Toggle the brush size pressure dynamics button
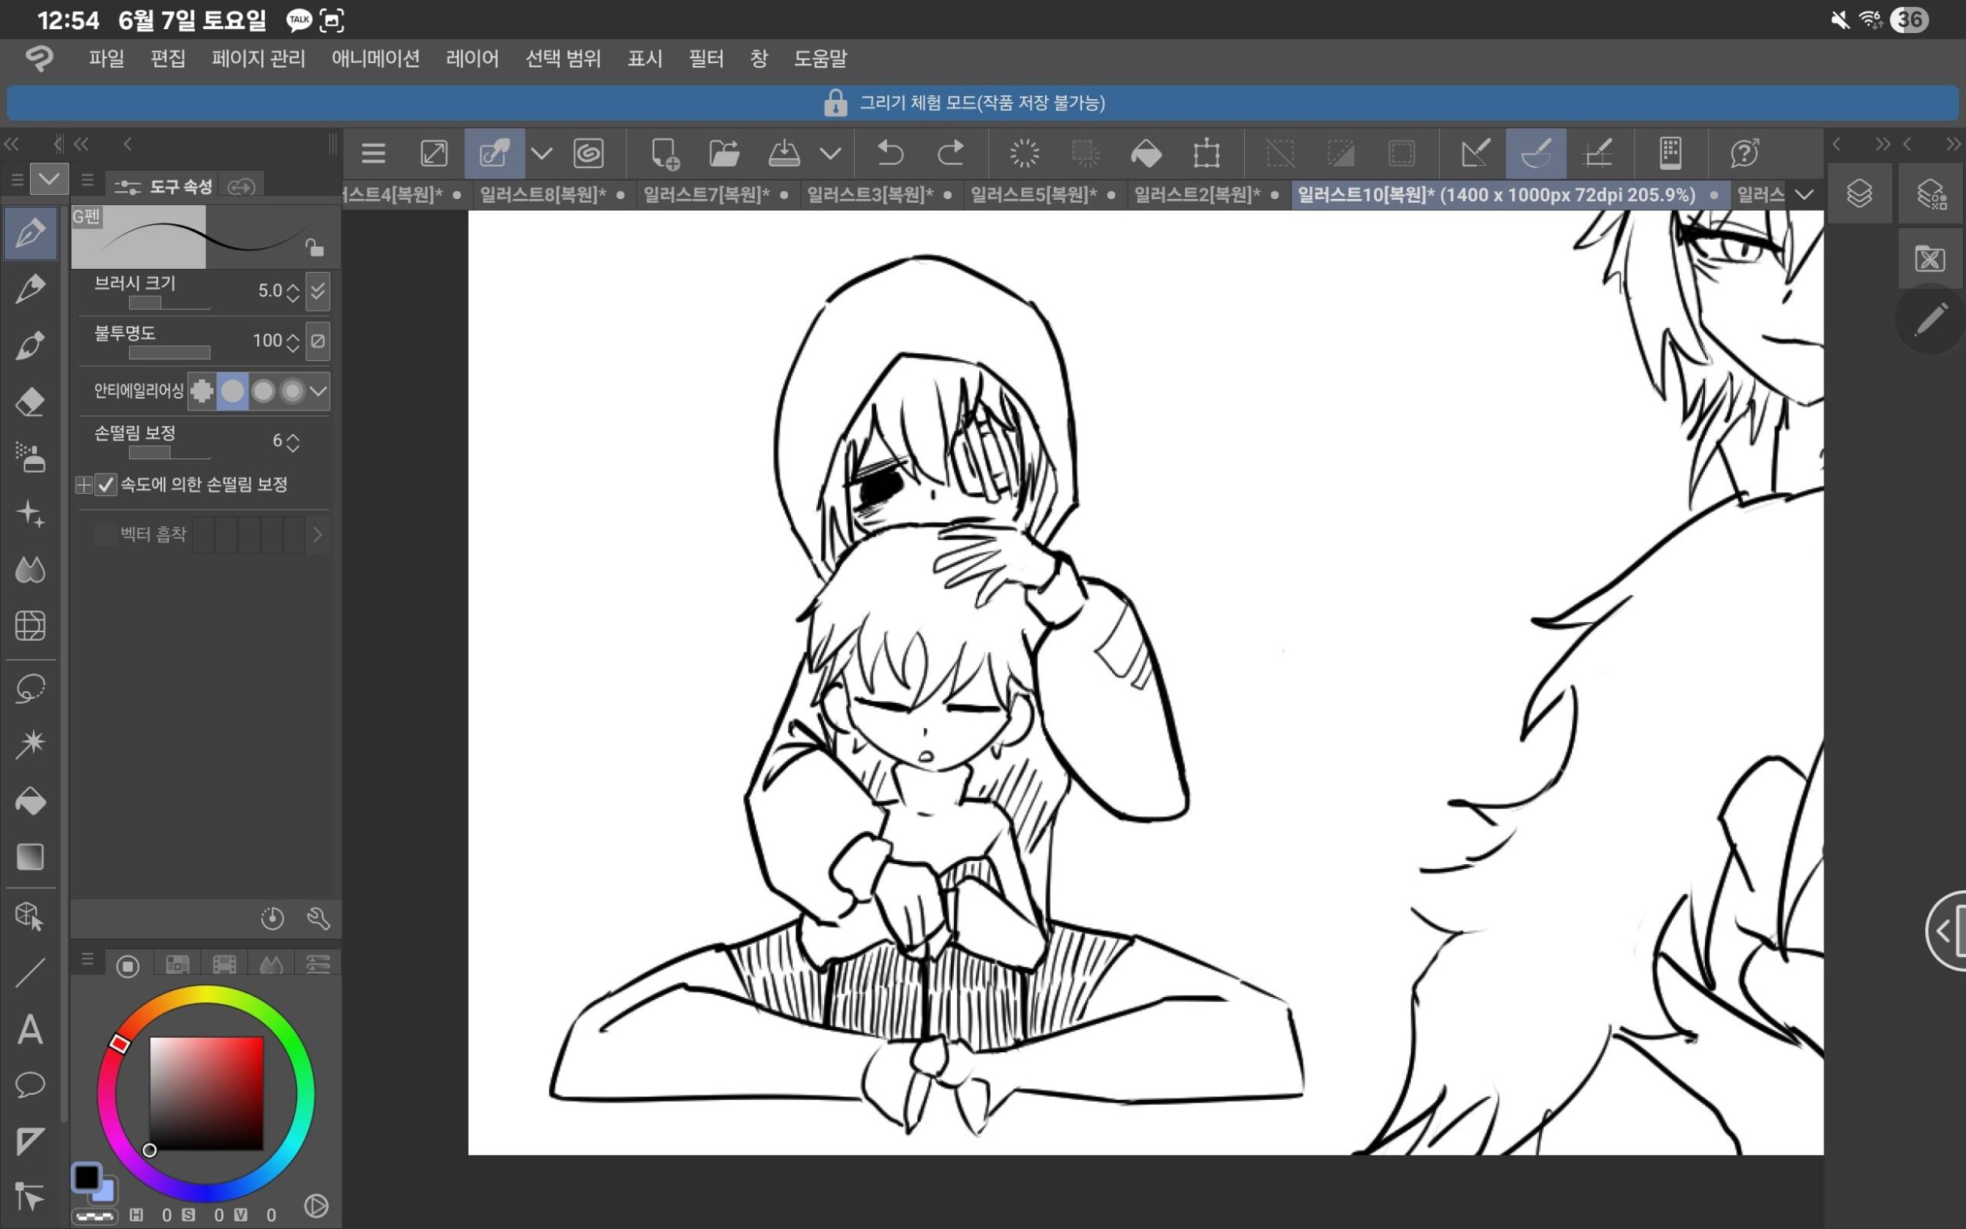The image size is (1966, 1229). [x=318, y=292]
